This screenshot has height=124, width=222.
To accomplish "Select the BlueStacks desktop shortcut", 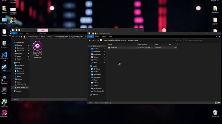I will click(x=13, y=21).
